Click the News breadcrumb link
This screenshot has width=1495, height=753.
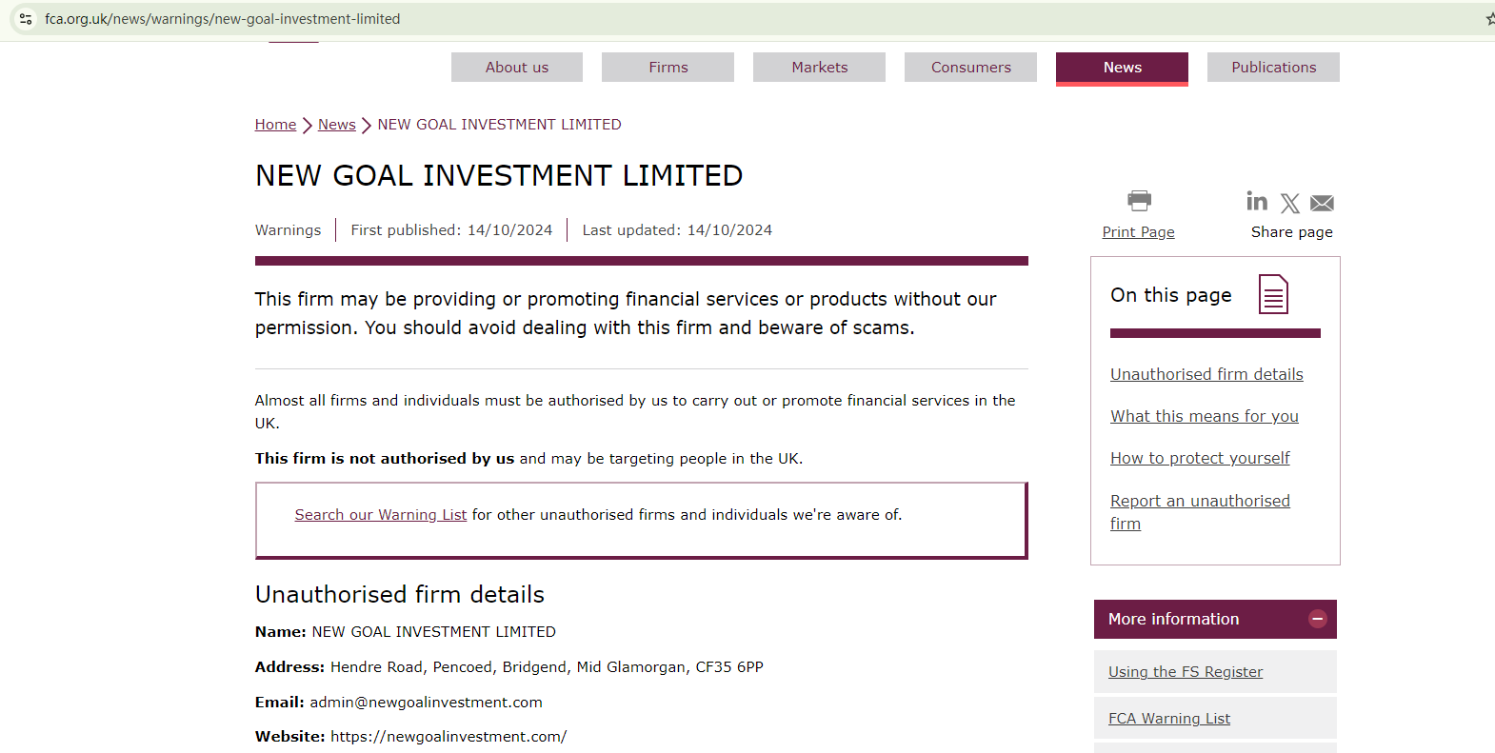tap(336, 125)
